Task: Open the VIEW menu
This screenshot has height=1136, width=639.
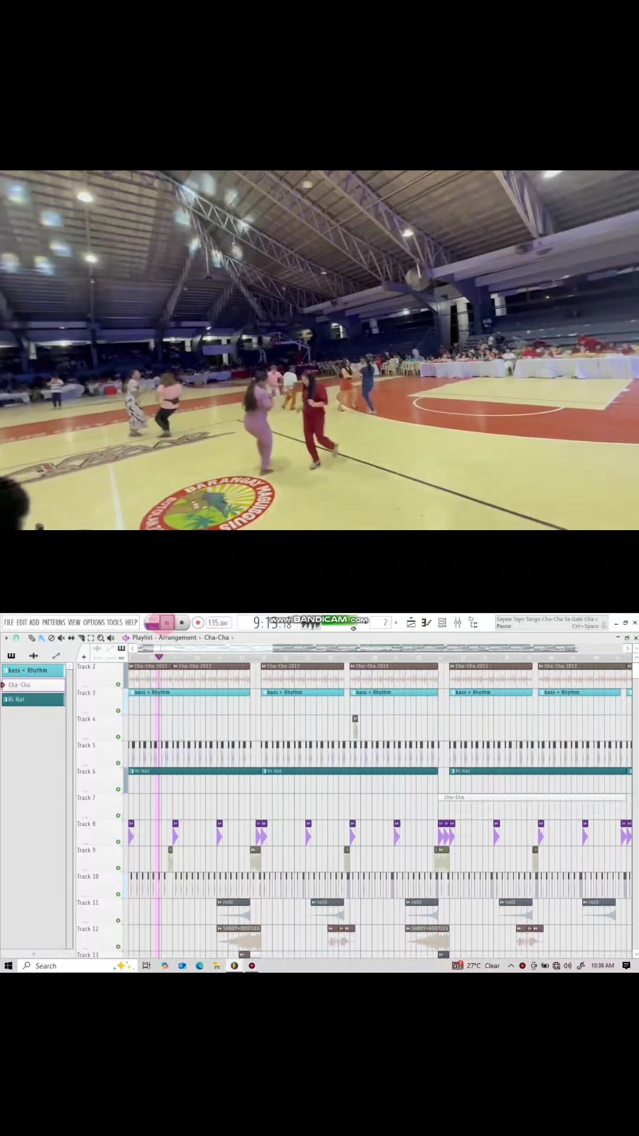Action: coord(74,622)
